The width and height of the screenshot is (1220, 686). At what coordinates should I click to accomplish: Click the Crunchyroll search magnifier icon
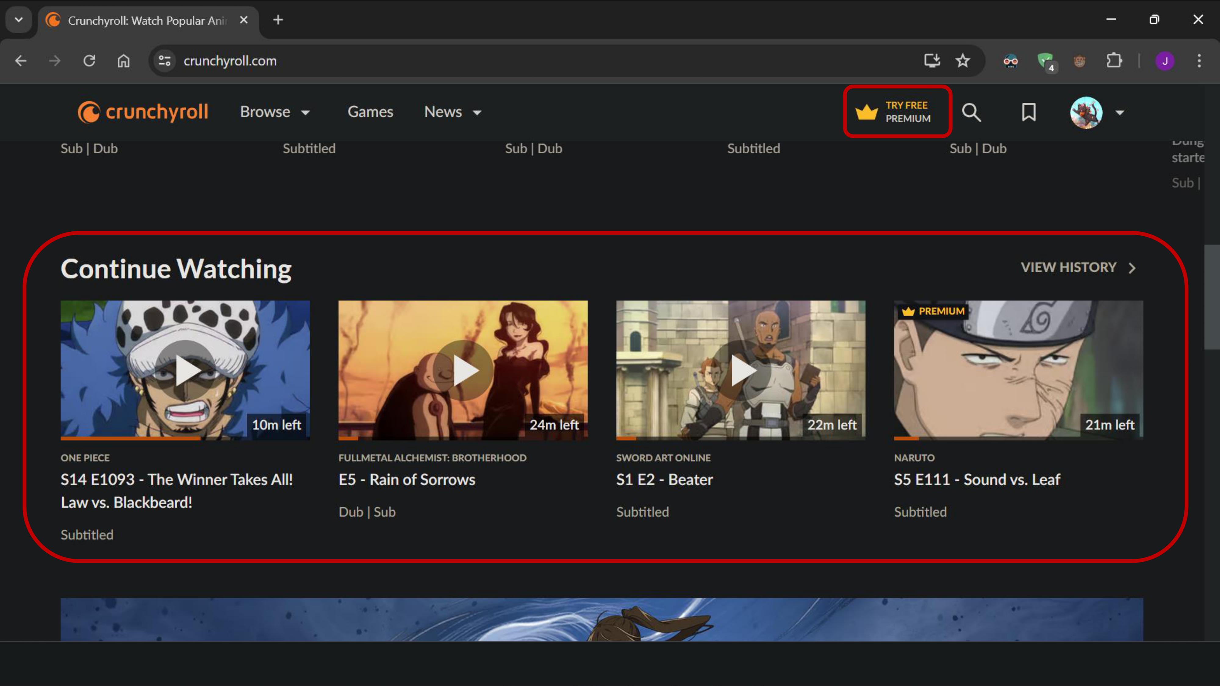[x=971, y=112]
